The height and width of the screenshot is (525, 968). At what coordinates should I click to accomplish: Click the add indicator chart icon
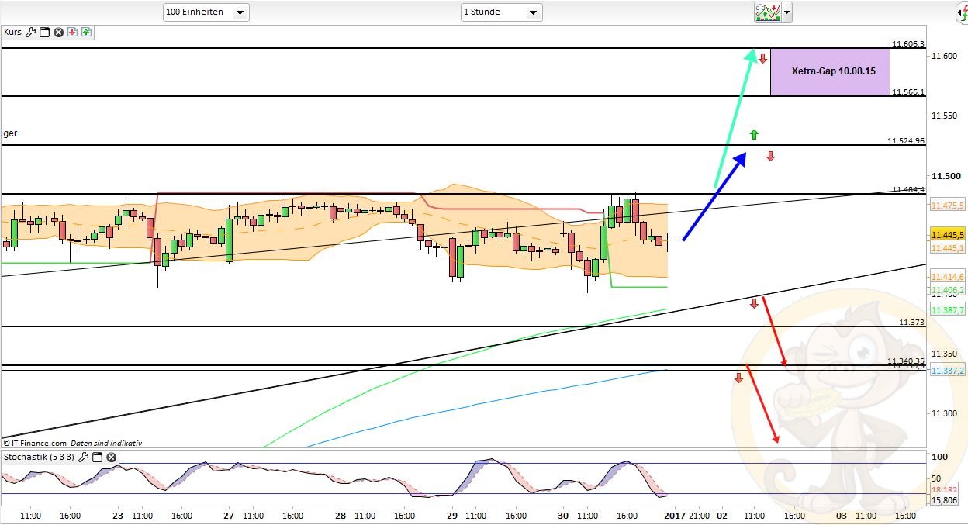(x=767, y=12)
